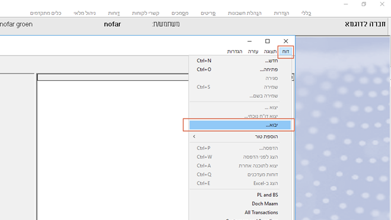Expand the הוספת טור submenu
391x220 pixels.
coord(240,136)
